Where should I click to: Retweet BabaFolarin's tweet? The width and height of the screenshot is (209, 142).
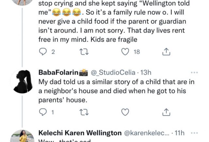click(84, 112)
